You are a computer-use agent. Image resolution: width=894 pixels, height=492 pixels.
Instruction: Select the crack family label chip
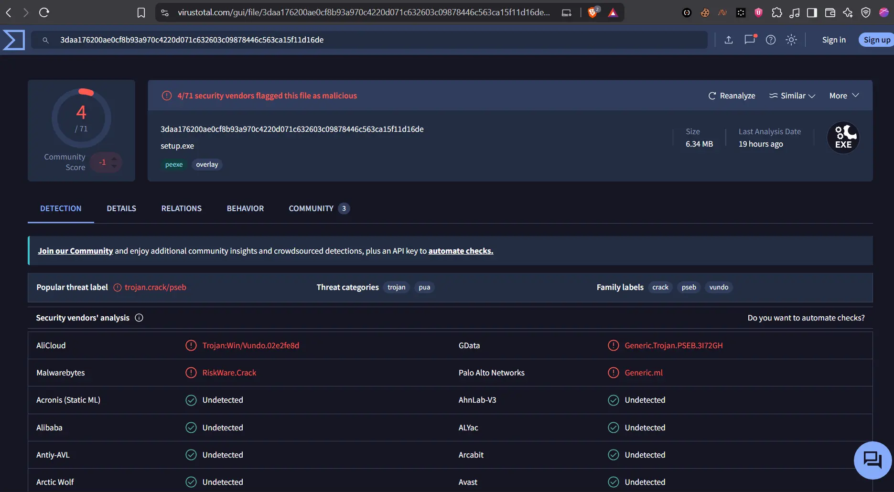[x=660, y=287]
